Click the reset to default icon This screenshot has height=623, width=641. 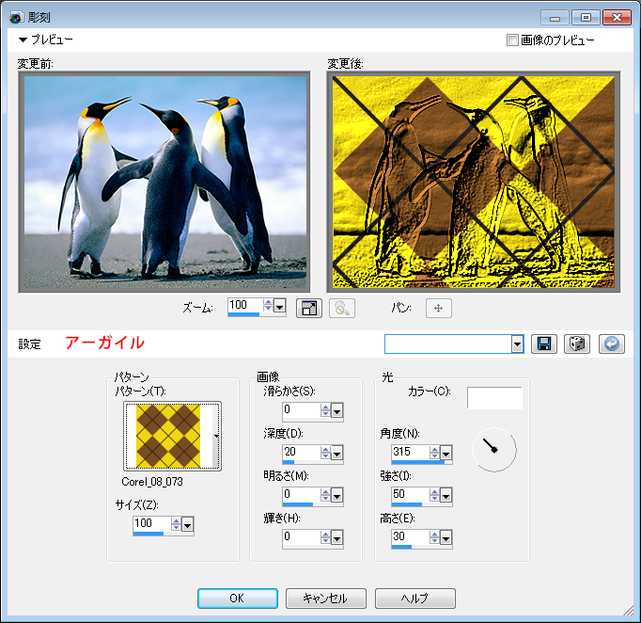(611, 343)
